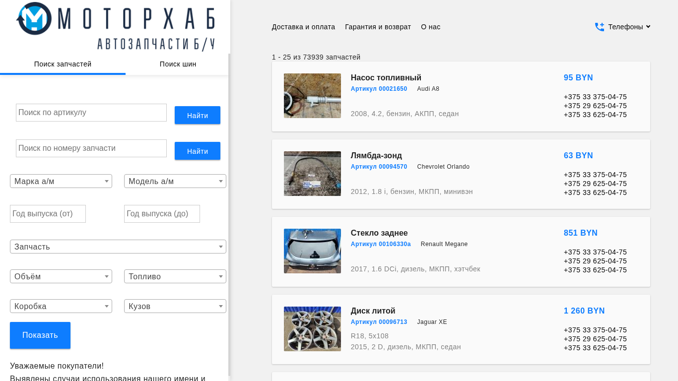Open the Запчасть dropdown

[x=118, y=247]
